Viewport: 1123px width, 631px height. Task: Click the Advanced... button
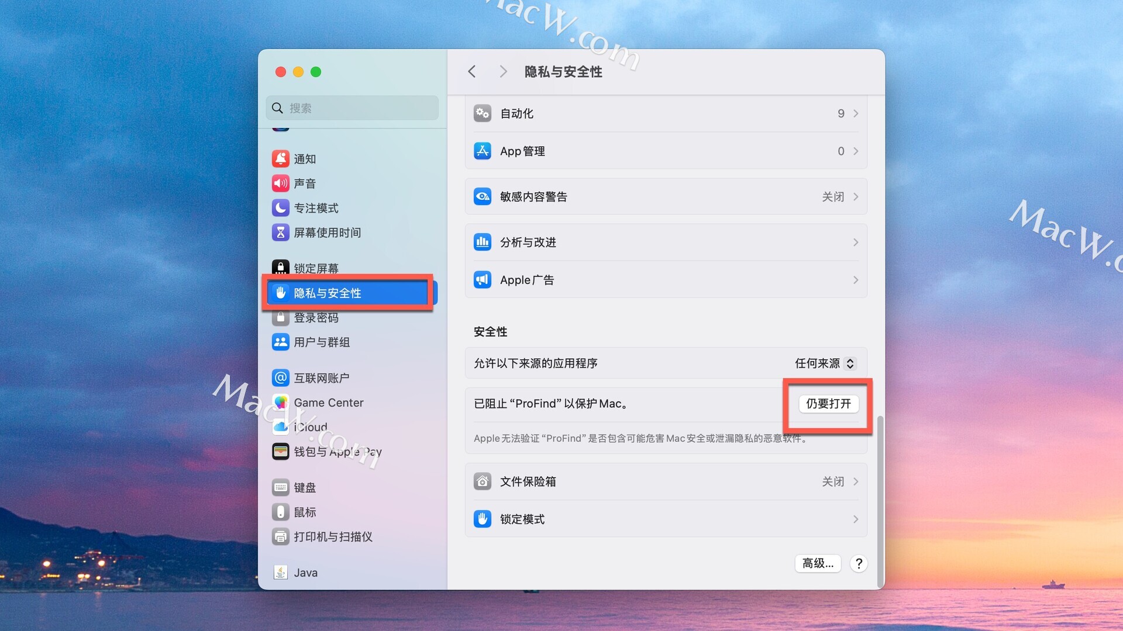click(x=818, y=563)
